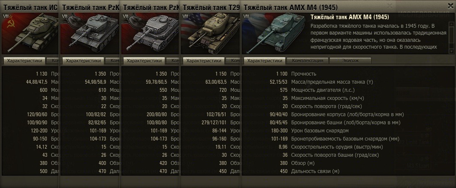The image size is (456, 188).
Task: Open the Комплектация tab for AMX M4
Action: (x=308, y=61)
